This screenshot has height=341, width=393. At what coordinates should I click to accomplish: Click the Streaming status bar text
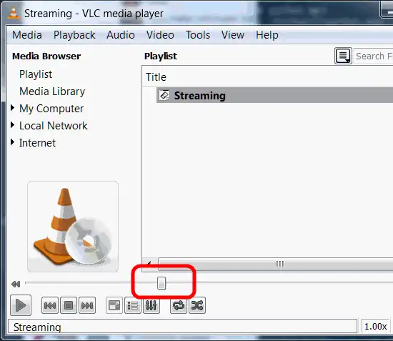point(37,327)
